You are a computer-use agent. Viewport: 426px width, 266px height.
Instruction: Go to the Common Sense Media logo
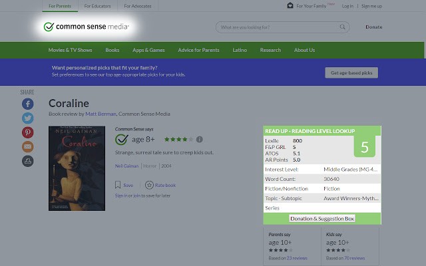[86, 27]
